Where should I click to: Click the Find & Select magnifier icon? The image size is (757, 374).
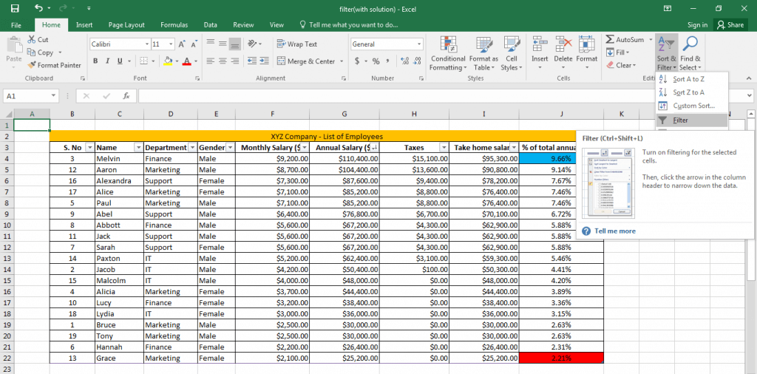[691, 44]
